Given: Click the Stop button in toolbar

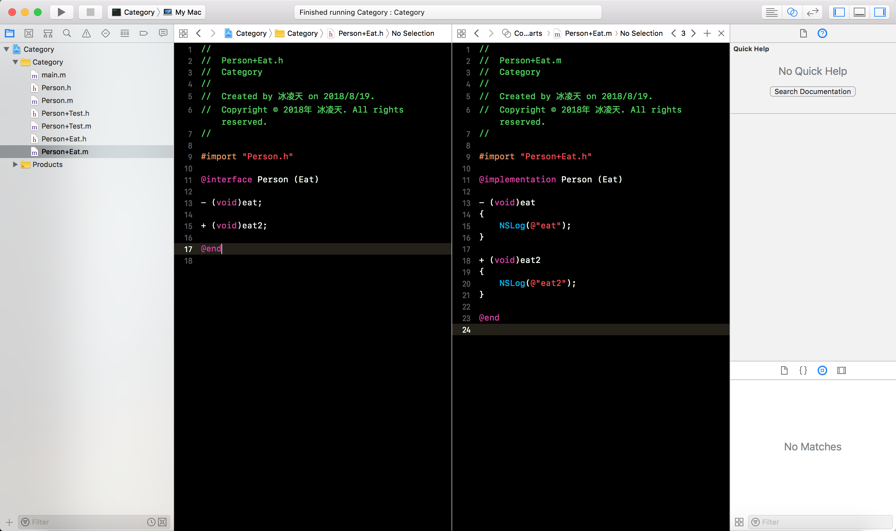Looking at the screenshot, I should pos(90,12).
